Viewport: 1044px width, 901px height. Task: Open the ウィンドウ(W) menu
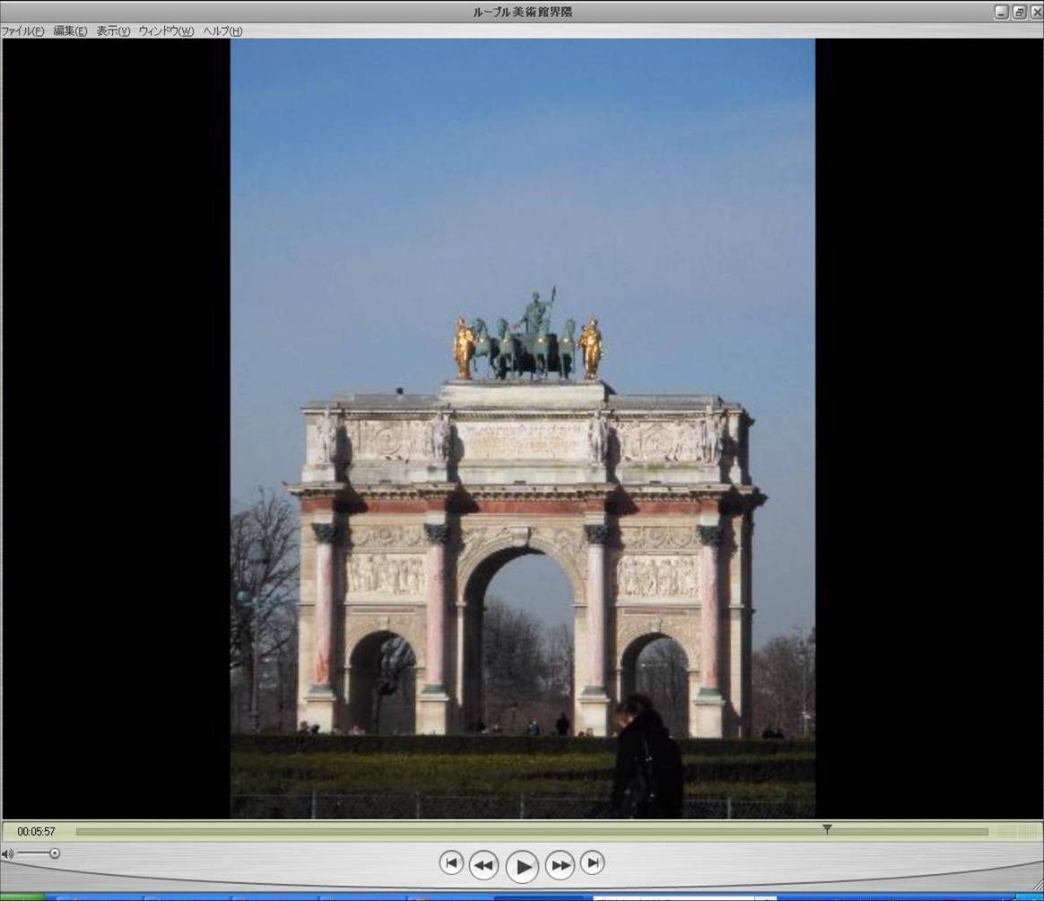[x=167, y=31]
